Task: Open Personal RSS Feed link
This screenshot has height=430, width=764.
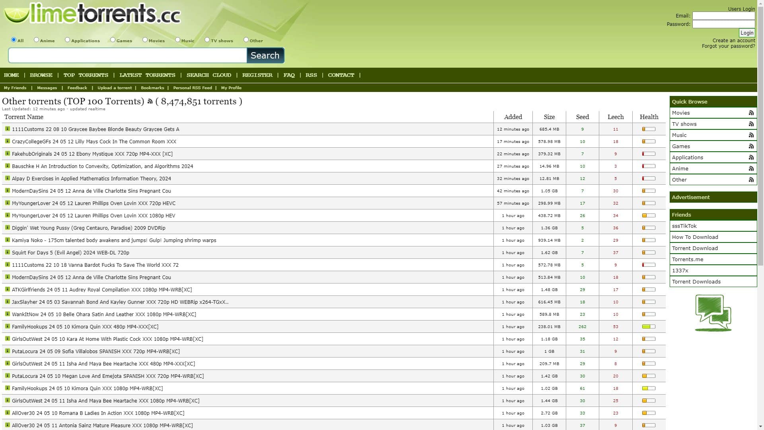Action: 193,88
